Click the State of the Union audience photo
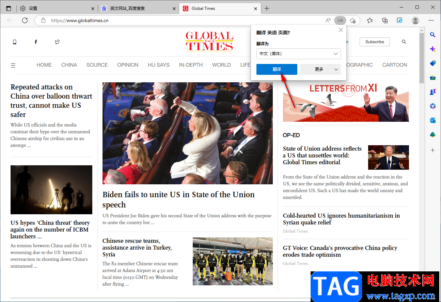 (x=188, y=133)
